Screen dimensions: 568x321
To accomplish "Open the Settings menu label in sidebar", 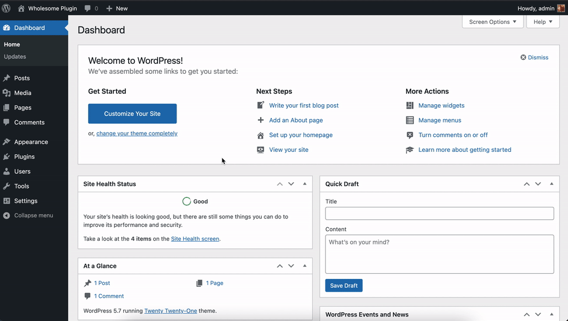I will tap(26, 201).
